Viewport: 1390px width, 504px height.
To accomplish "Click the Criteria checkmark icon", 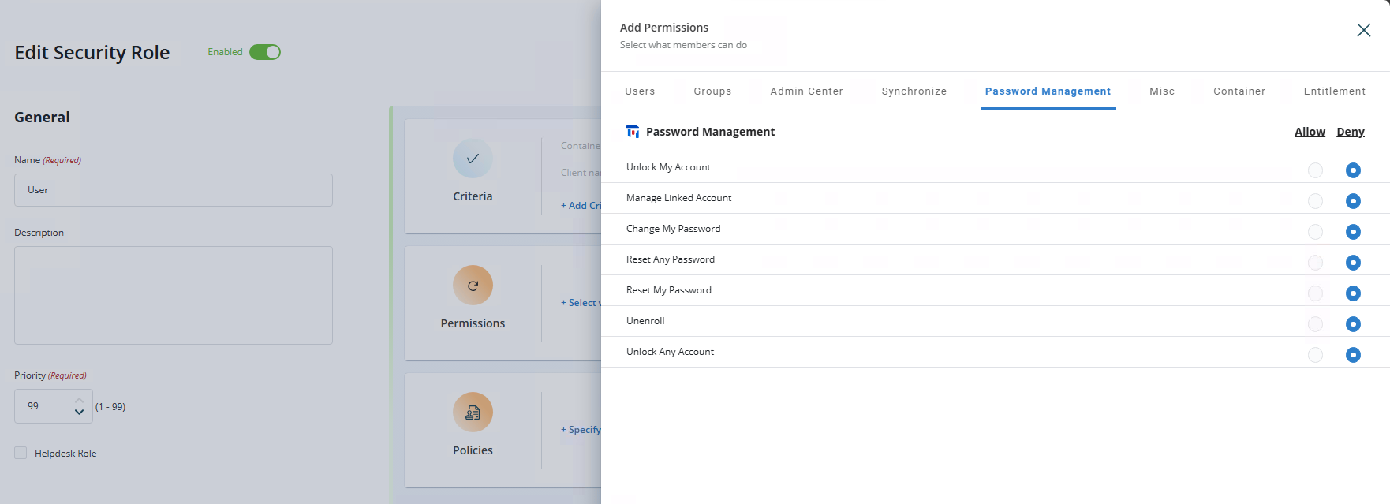I will pos(473,159).
